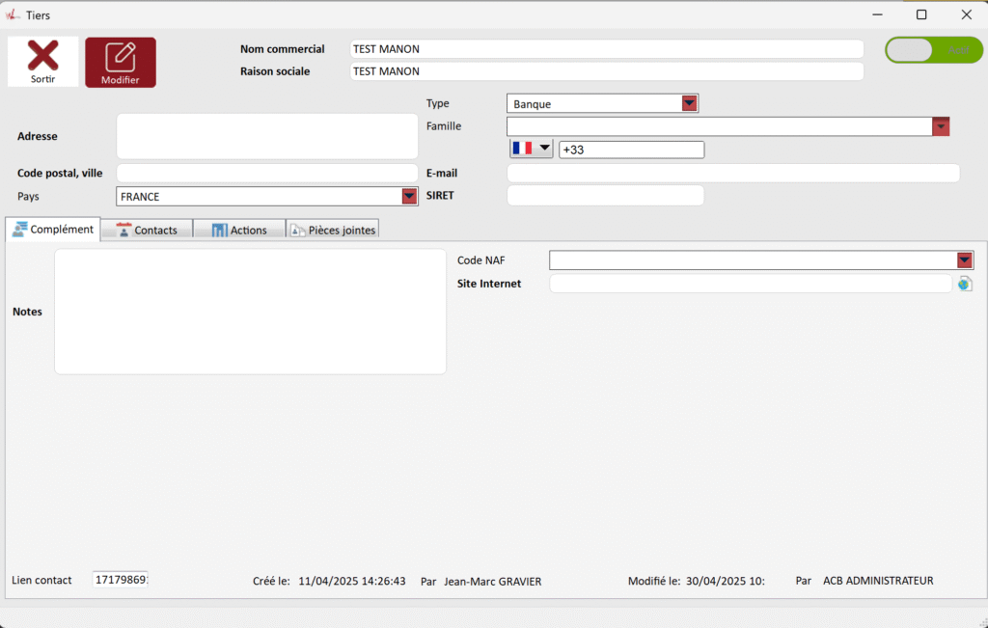Click the E-mail input field

pos(732,173)
